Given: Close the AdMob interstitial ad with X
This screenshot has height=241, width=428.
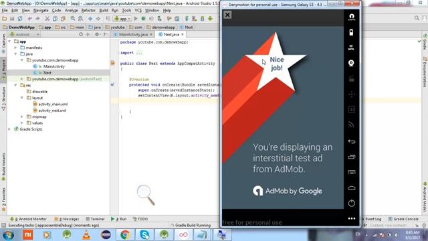Looking at the screenshot, I should point(227,15).
